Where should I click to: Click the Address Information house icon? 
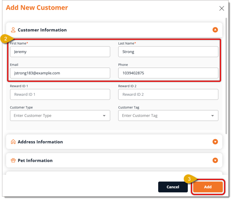click(x=13, y=142)
